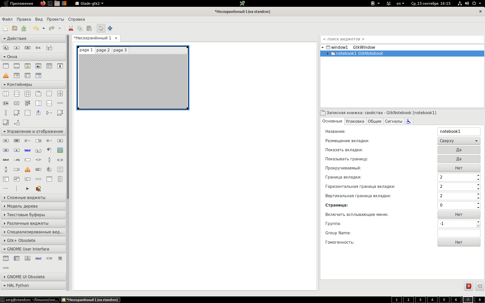Toggle 'Показать вкладки' Да button
This screenshot has height=303, width=485.
click(458, 150)
